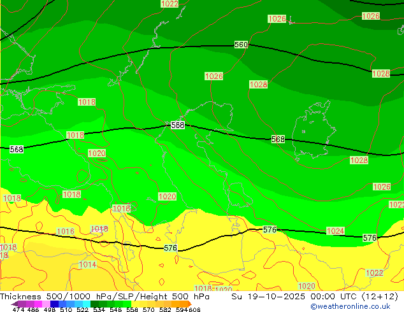This screenshot has width=404, height=312.
Task: Click the legend value 582
Action: click(165, 309)
